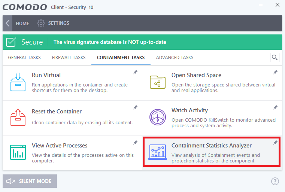Close the Comodo Client Security window
Image resolution: width=285 pixels, height=192 pixels.
(x=278, y=5)
